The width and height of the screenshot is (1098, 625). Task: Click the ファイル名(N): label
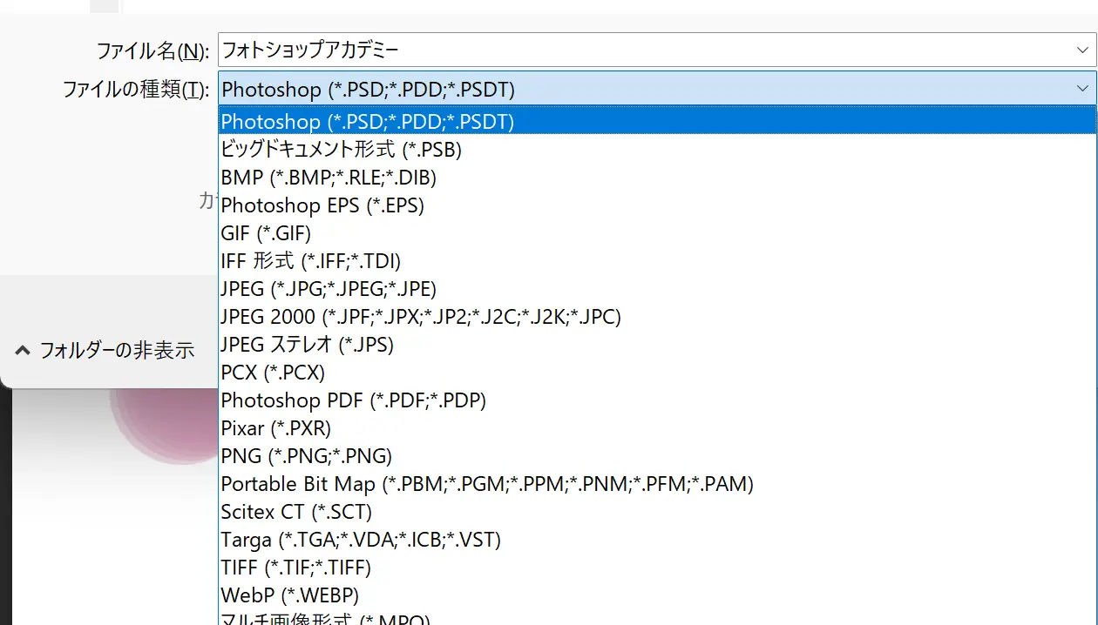pyautogui.click(x=152, y=51)
